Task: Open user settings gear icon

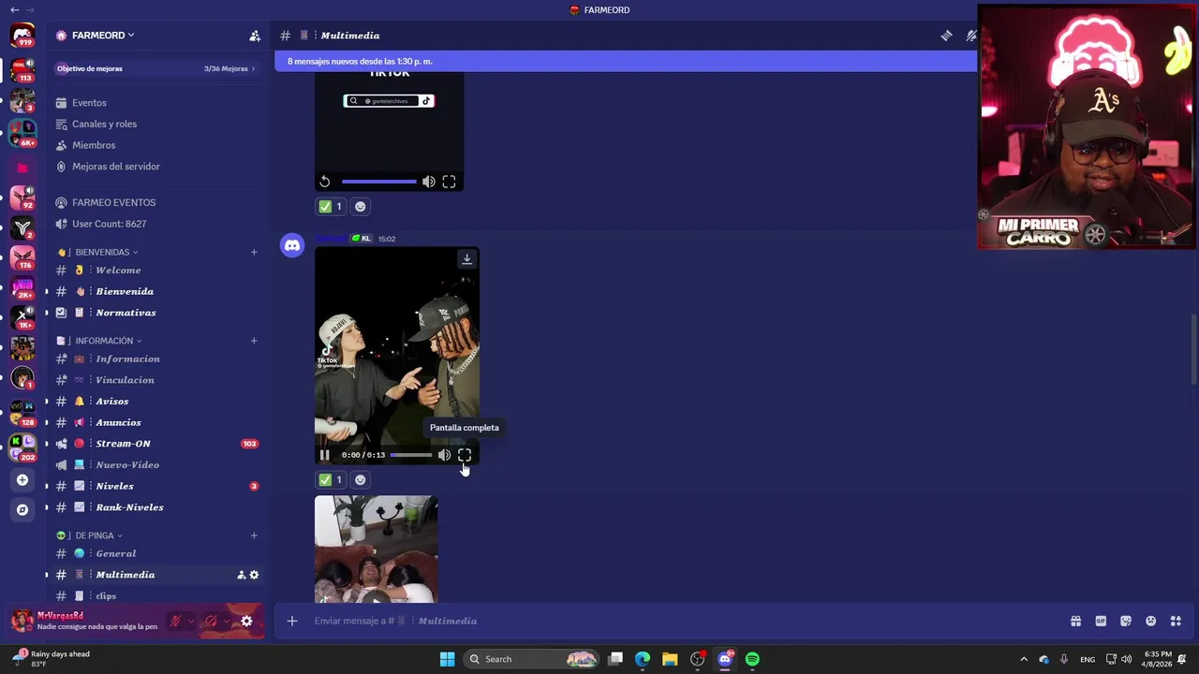Action: 246,621
